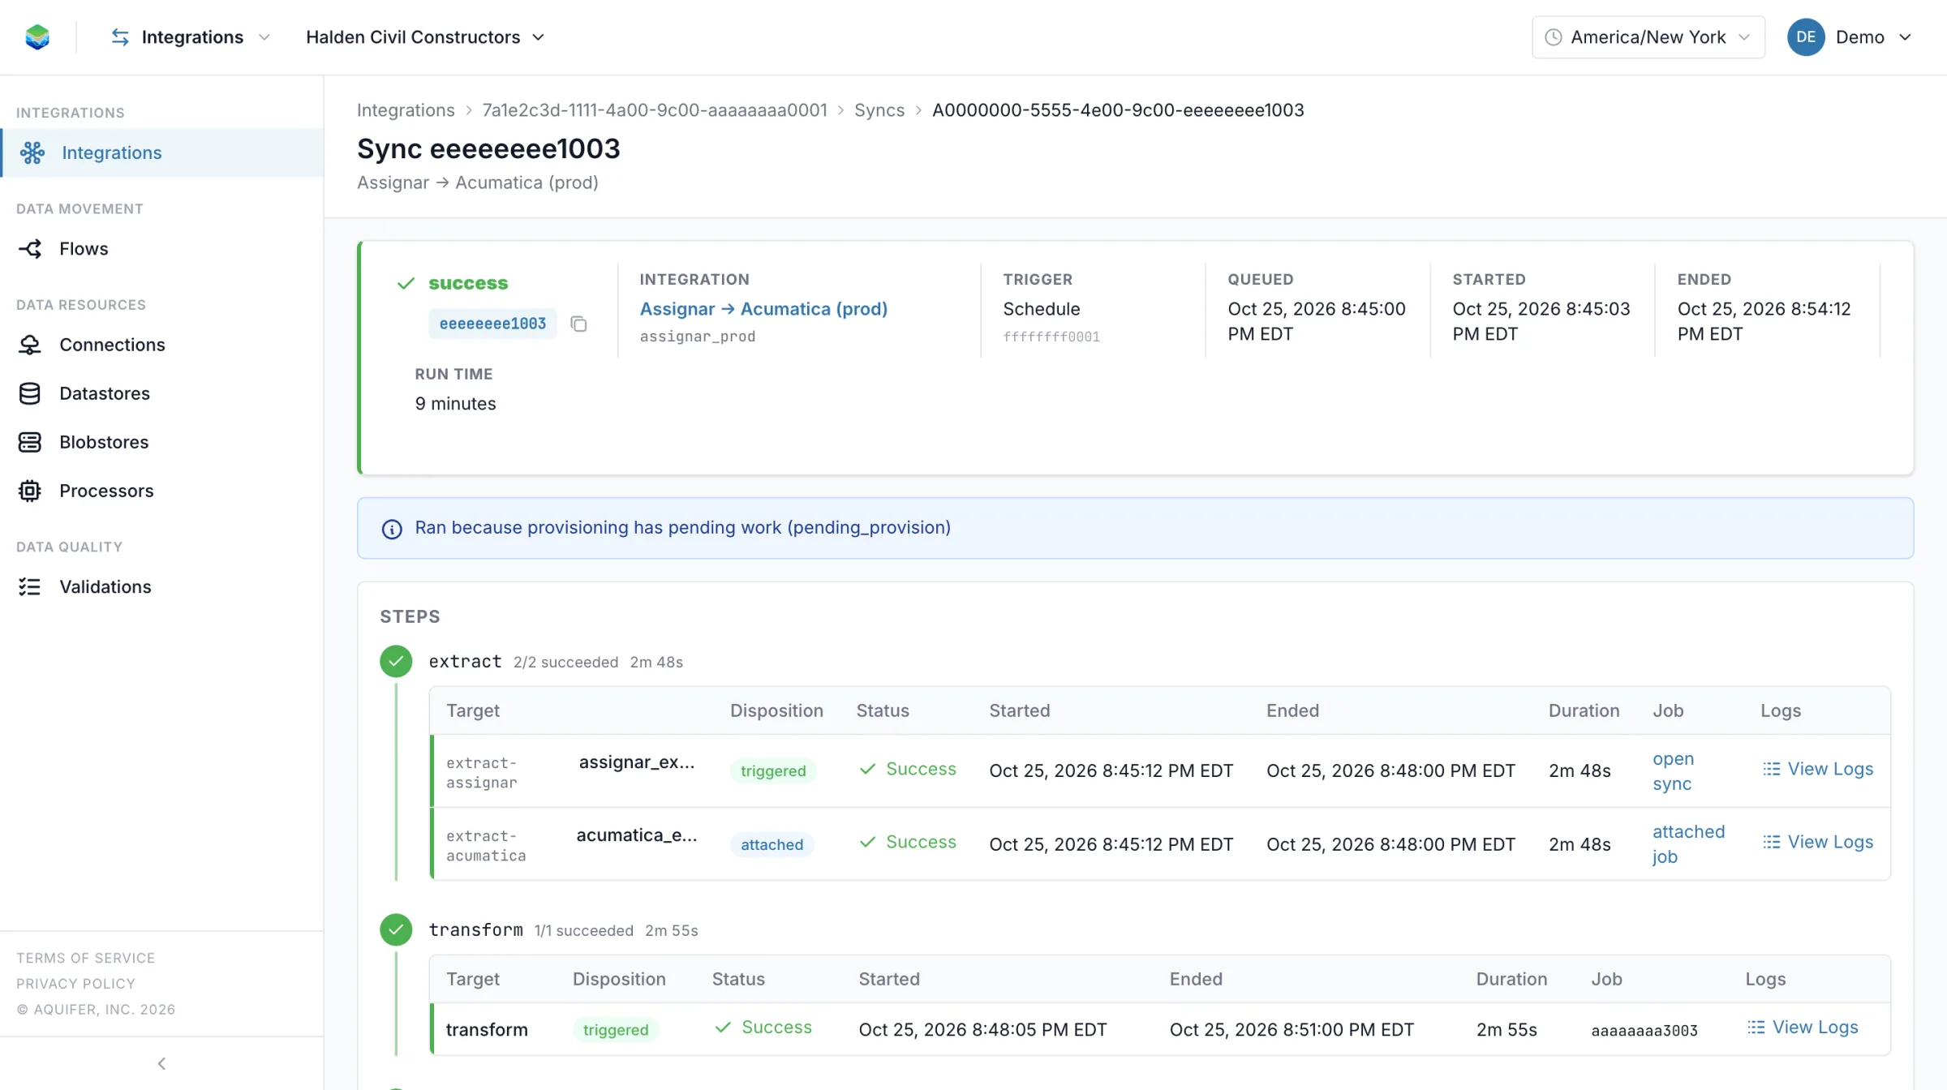The height and width of the screenshot is (1090, 1947).
Task: Open Terms of Service link
Action: (85, 958)
